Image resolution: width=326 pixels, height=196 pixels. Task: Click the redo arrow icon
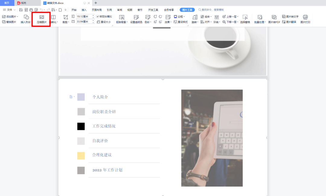[48, 10]
